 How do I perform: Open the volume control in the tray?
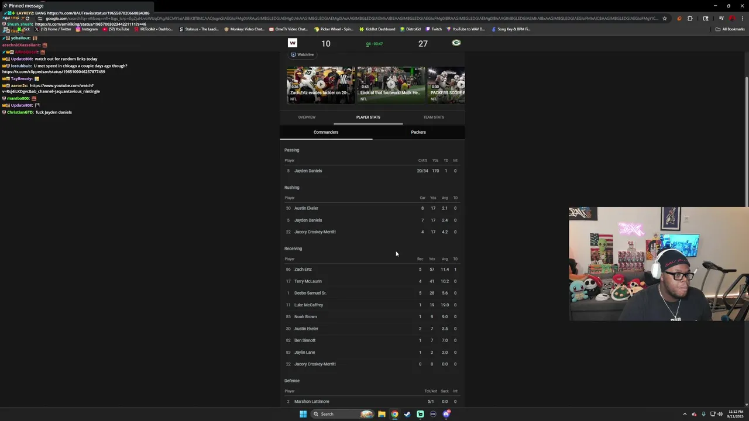click(x=720, y=414)
